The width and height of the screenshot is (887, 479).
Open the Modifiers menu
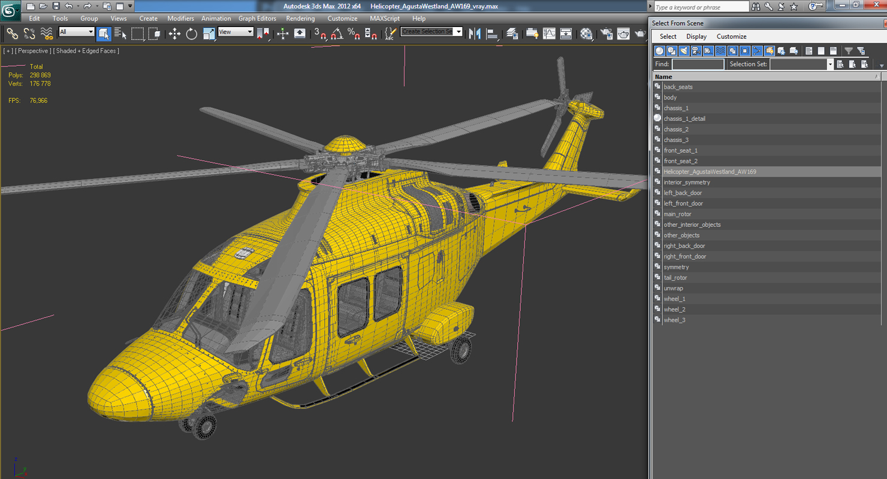(x=180, y=19)
